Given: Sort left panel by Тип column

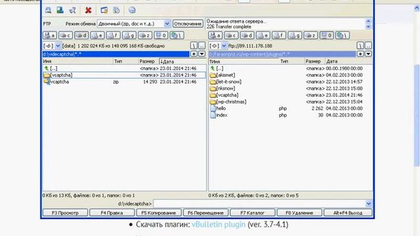Looking at the screenshot, I should 126,61.
